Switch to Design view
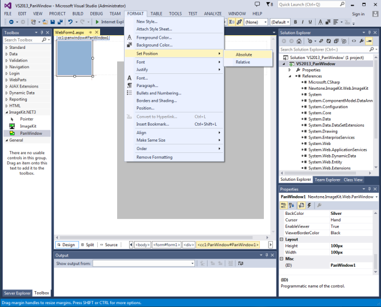 [x=67, y=245]
